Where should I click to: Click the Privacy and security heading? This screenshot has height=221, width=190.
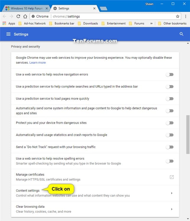pyautogui.click(x=25, y=47)
